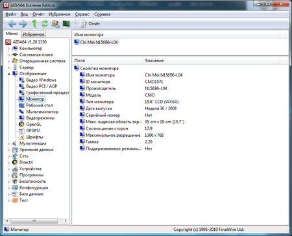This screenshot has width=292, height=236.
Task: Open the green monitor toolbar icon
Action: pos(66,23)
